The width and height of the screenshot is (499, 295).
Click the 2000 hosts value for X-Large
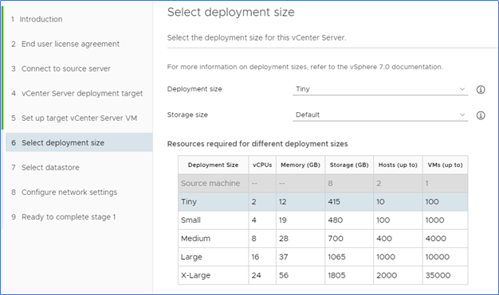(x=387, y=275)
